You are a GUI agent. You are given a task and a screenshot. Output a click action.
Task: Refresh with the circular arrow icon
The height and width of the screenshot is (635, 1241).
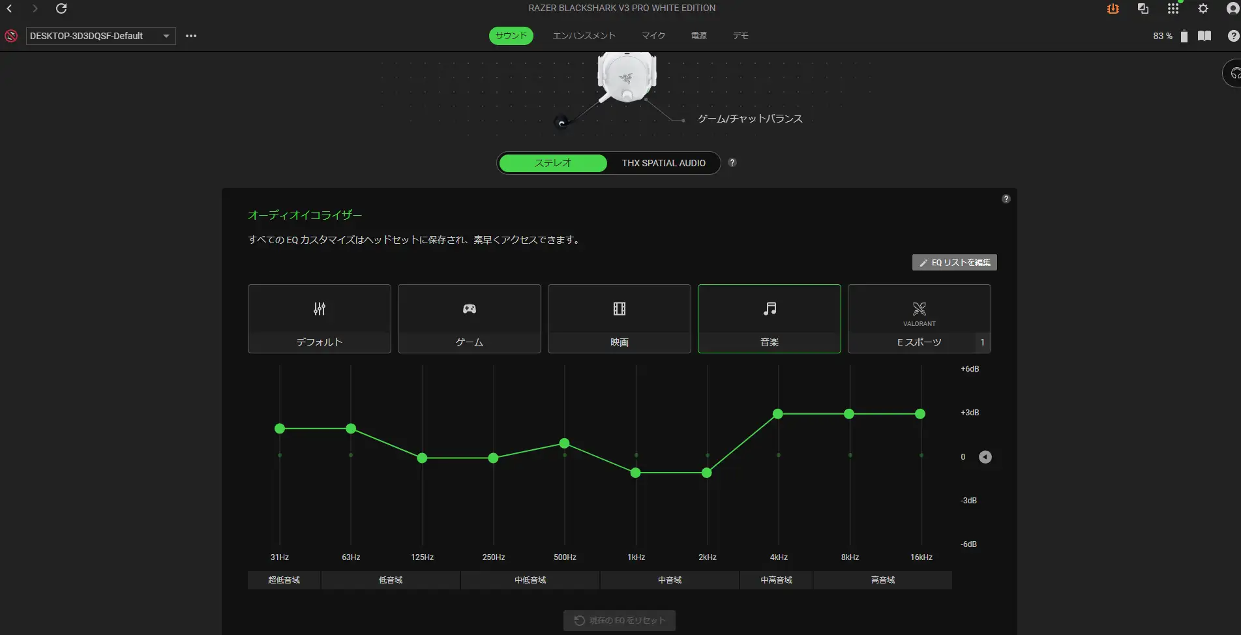click(61, 8)
